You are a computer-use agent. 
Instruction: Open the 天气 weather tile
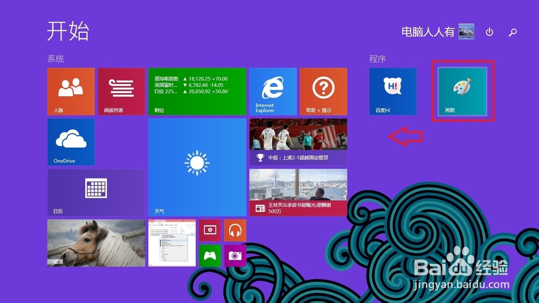(197, 167)
